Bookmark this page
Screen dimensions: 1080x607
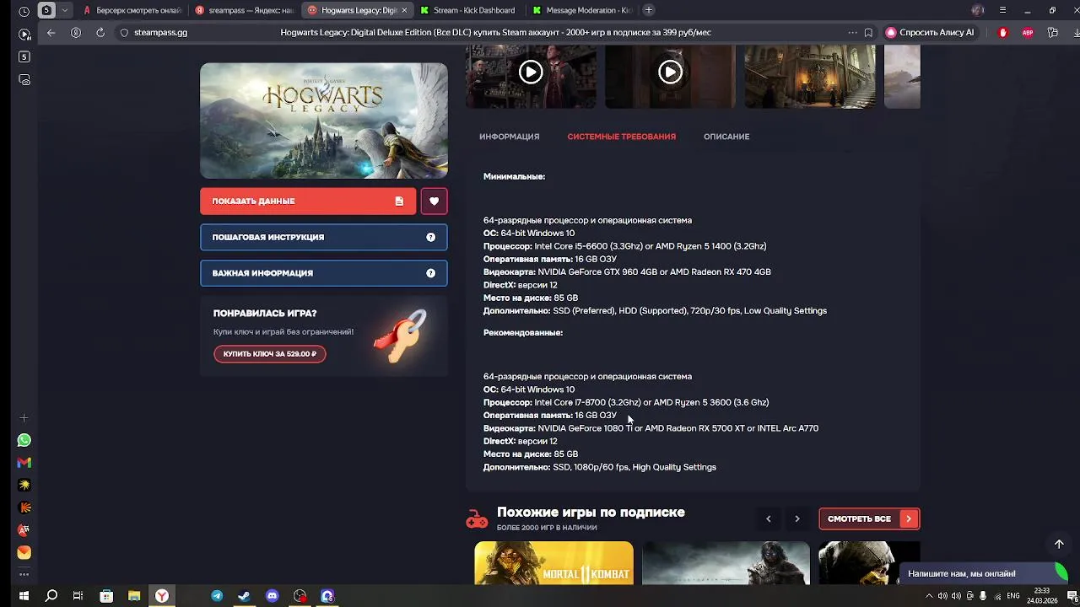click(868, 33)
